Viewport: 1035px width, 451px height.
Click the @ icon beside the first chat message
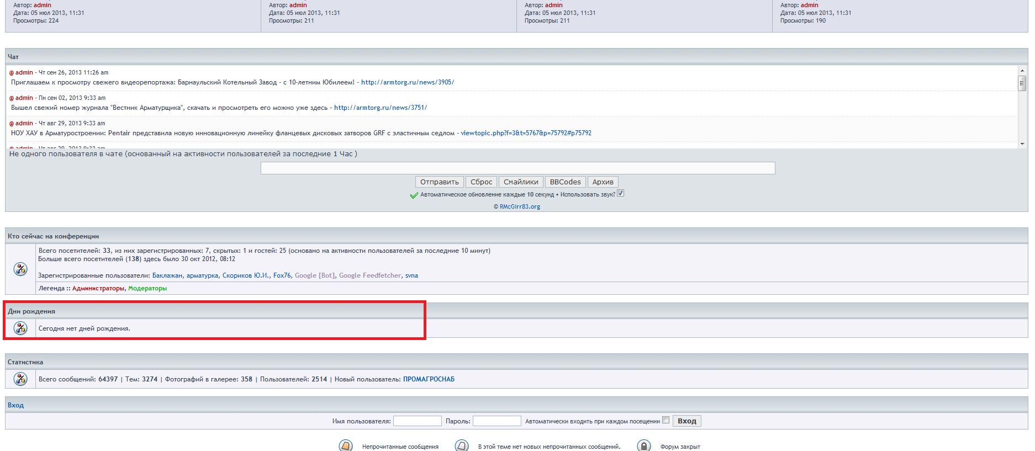(x=12, y=73)
